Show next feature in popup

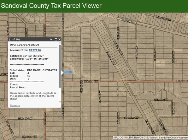click(x=51, y=39)
